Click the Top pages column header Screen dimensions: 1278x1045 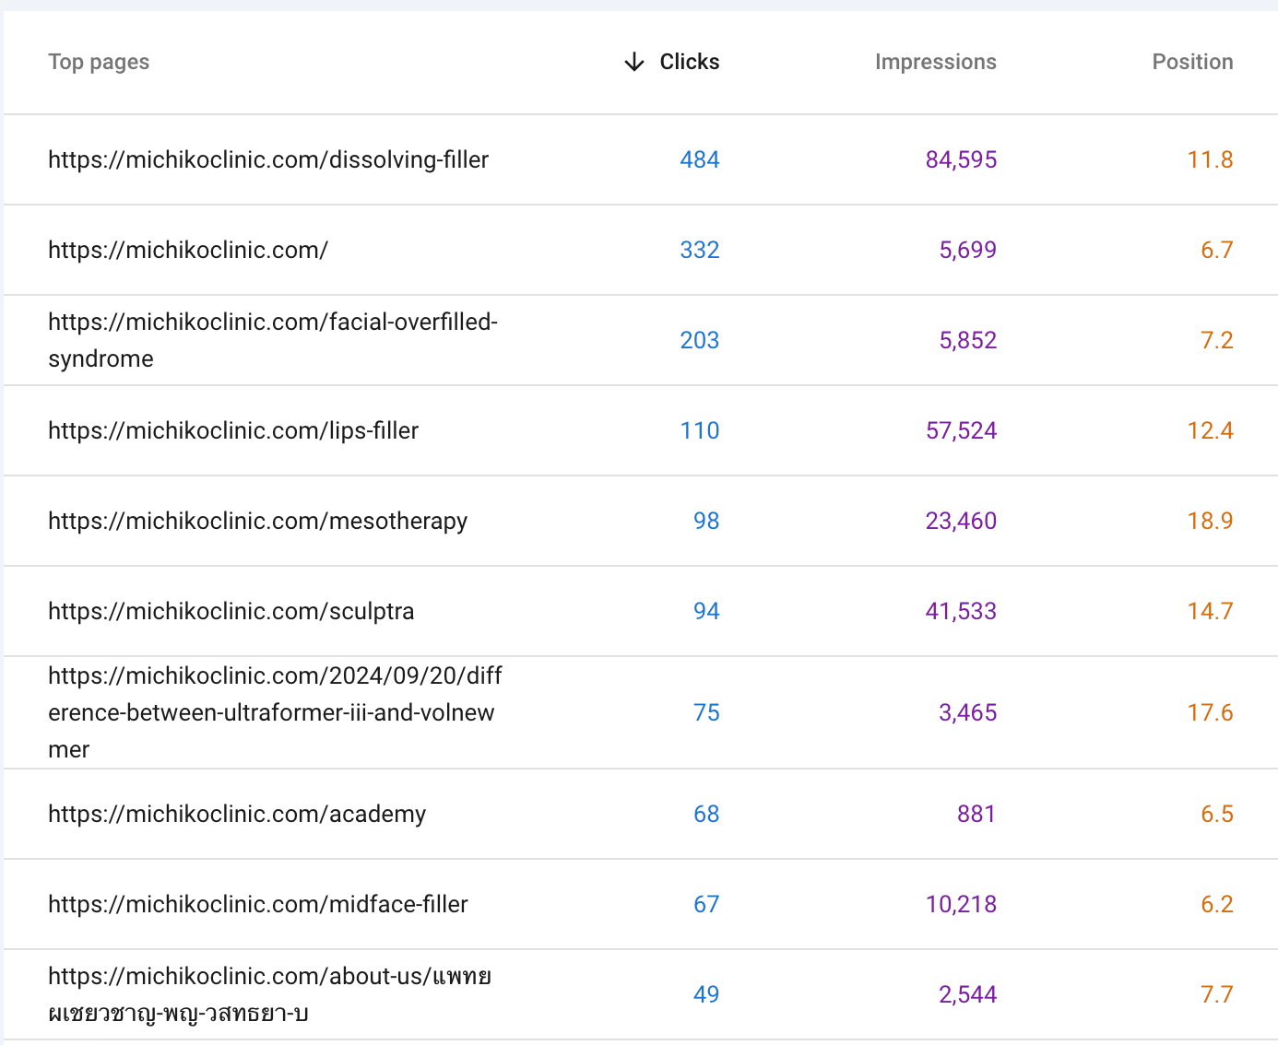click(99, 62)
